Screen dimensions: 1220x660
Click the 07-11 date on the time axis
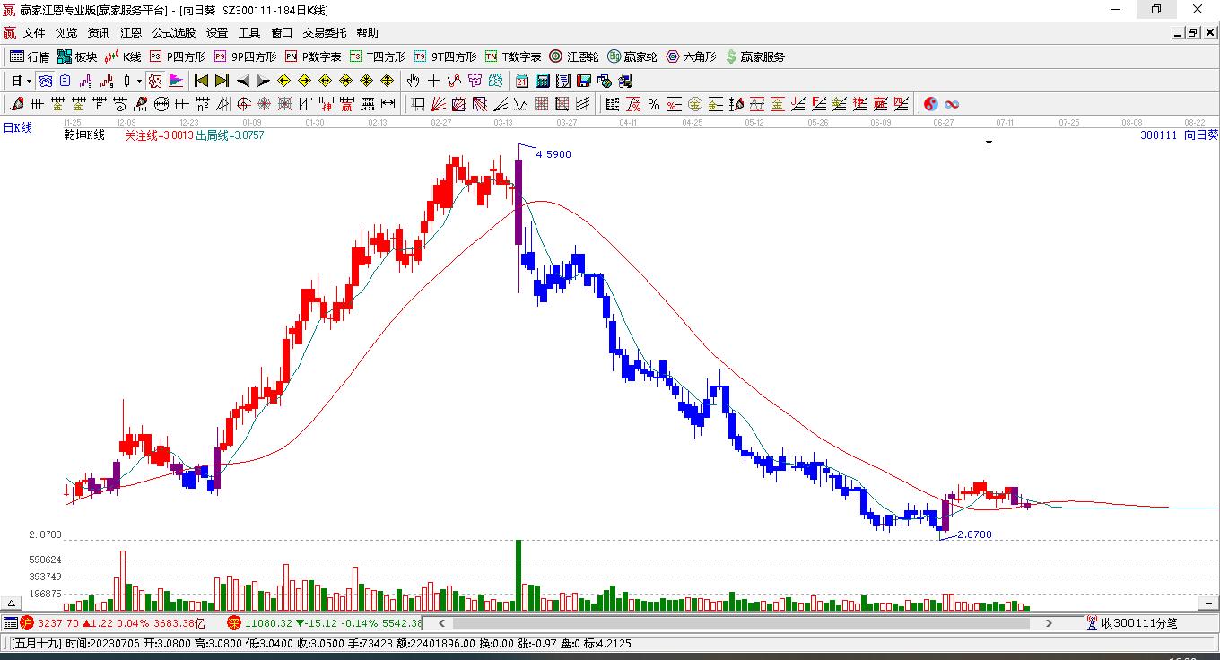1005,122
